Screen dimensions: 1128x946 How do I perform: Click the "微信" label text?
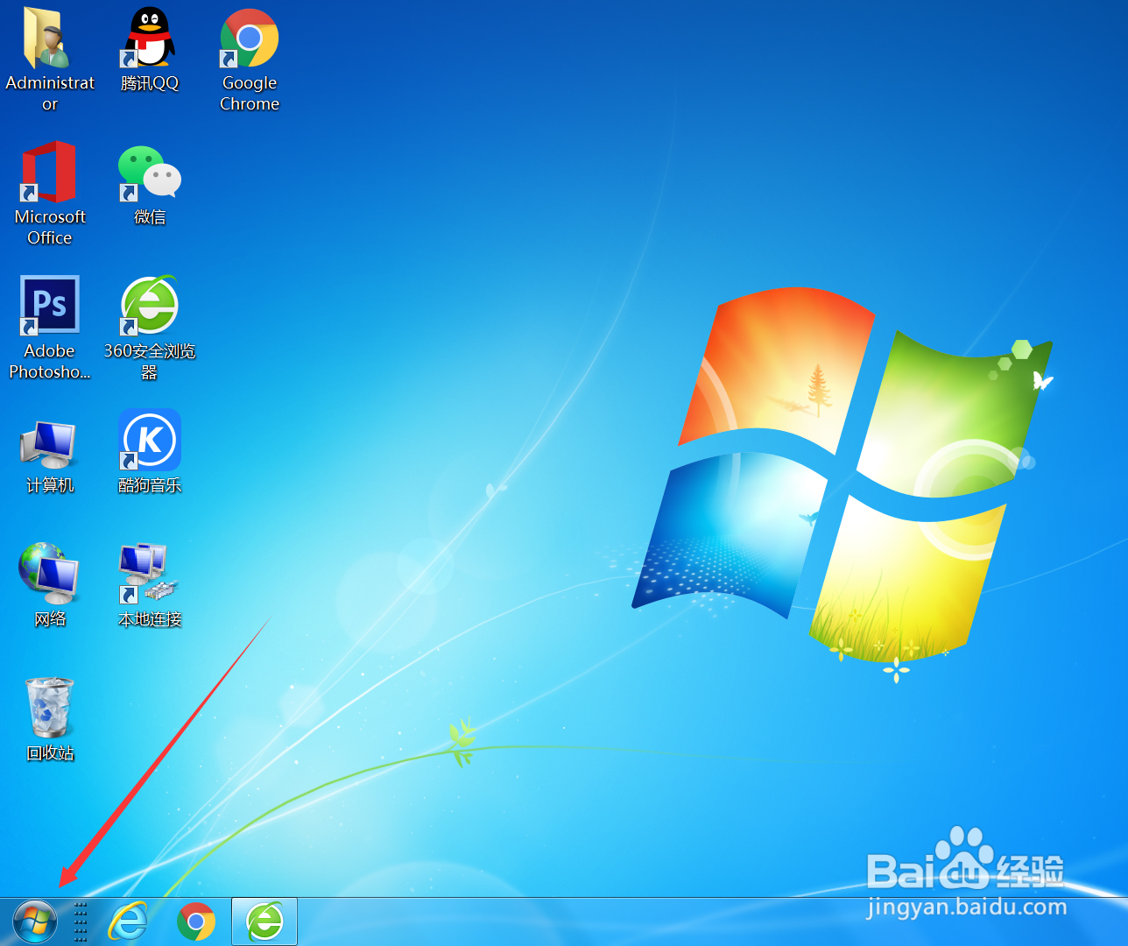[150, 216]
